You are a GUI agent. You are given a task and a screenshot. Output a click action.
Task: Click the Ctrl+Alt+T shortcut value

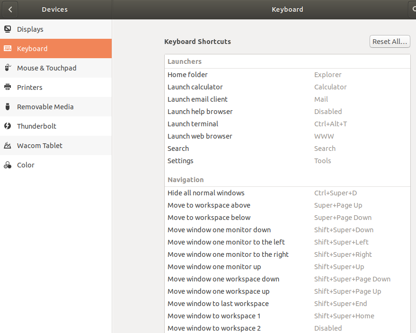pos(330,124)
